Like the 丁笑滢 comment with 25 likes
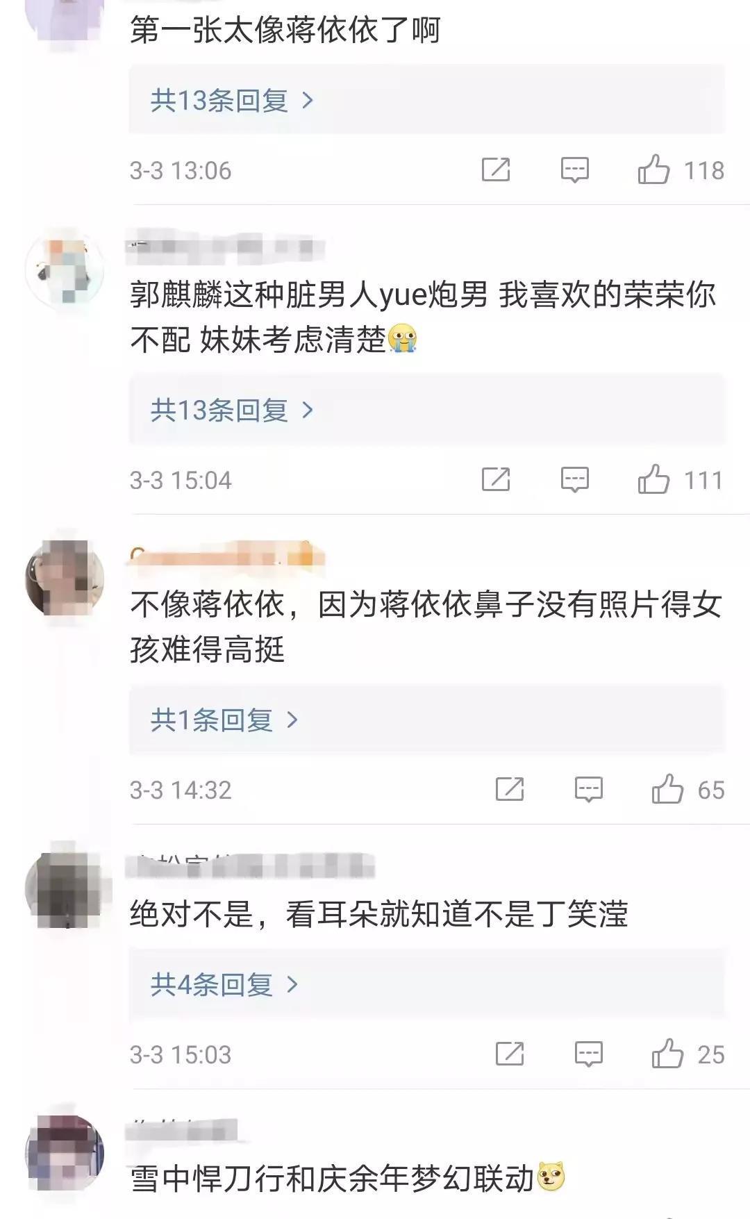750x1219 pixels. click(667, 1054)
